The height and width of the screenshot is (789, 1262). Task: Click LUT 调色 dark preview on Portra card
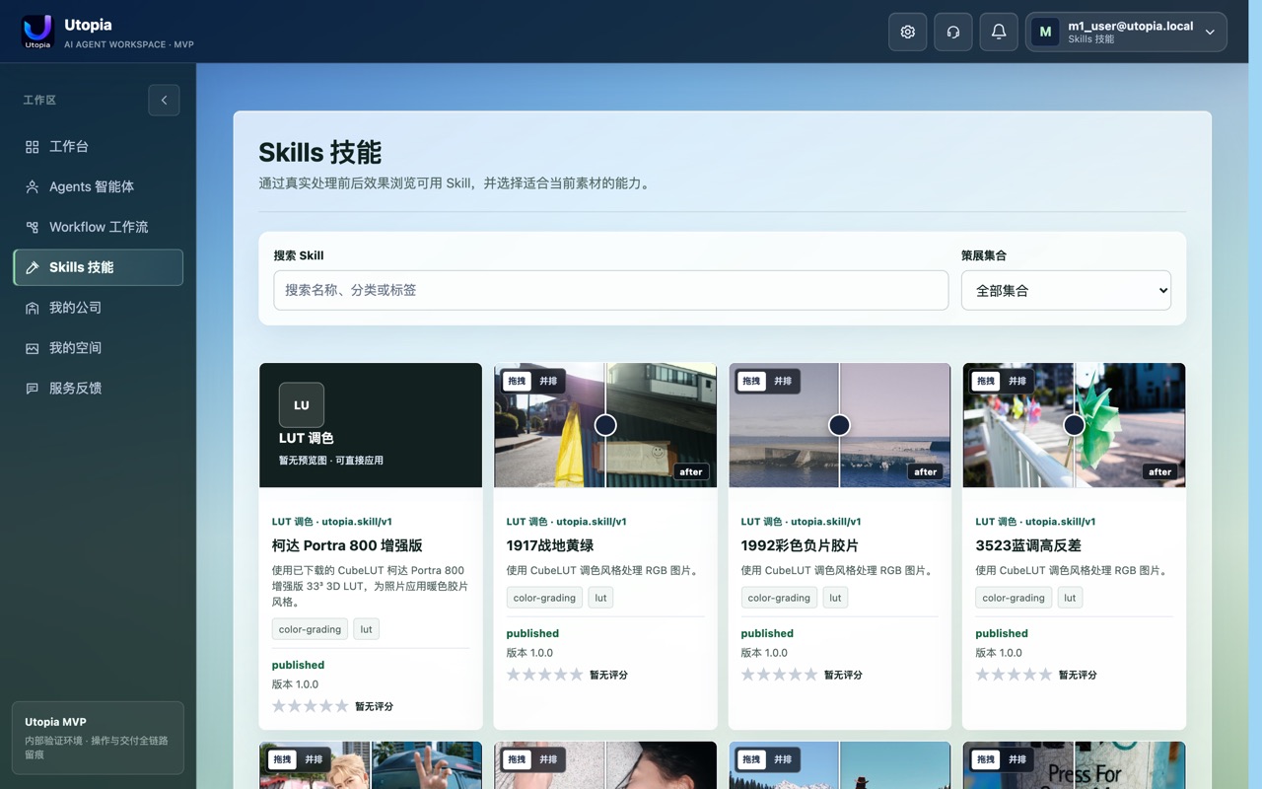pos(371,425)
